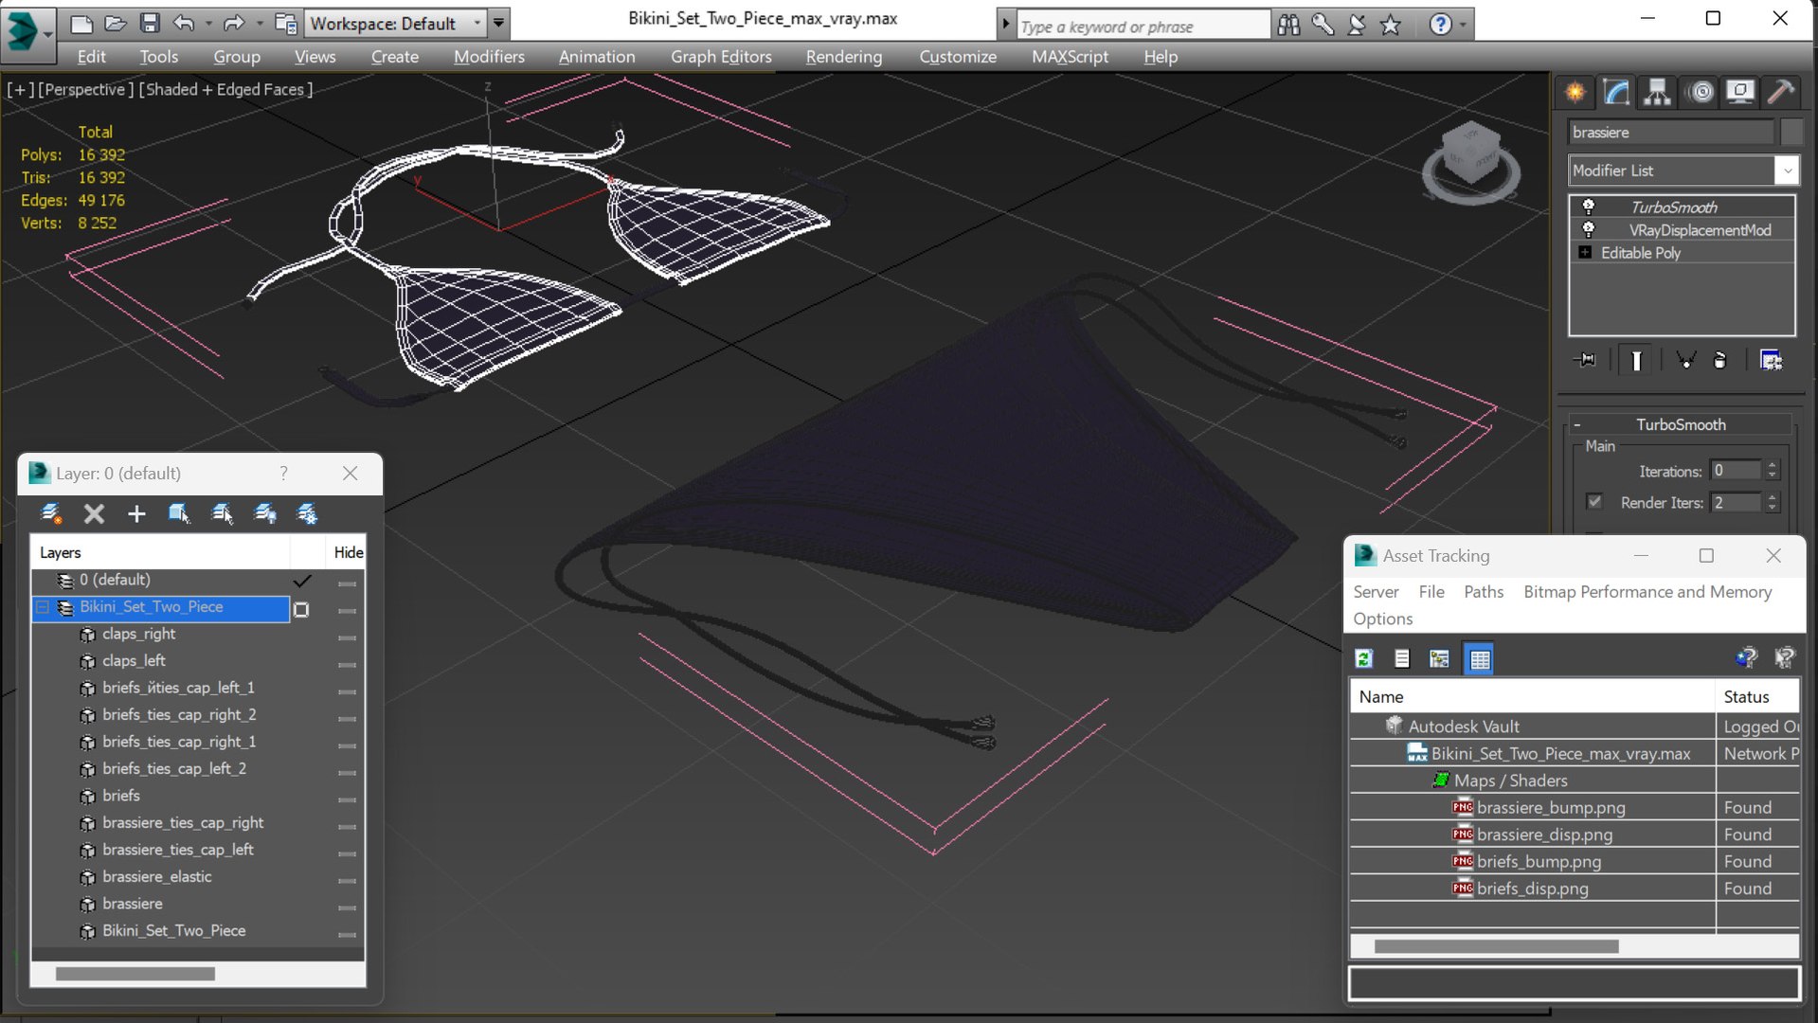Screen dimensions: 1818x1023
Task: Select the table view icon in Asset Tracking
Action: pyautogui.click(x=1479, y=658)
